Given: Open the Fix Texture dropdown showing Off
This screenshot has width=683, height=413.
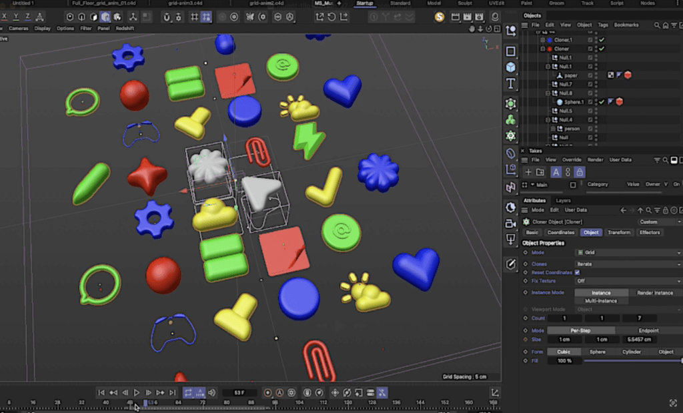Looking at the screenshot, I should pyautogui.click(x=628, y=281).
